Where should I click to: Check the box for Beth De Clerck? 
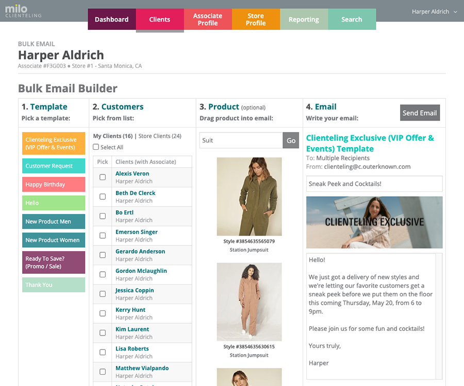(x=103, y=197)
